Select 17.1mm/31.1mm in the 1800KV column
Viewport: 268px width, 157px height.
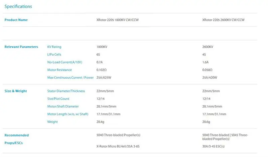pos(108,114)
